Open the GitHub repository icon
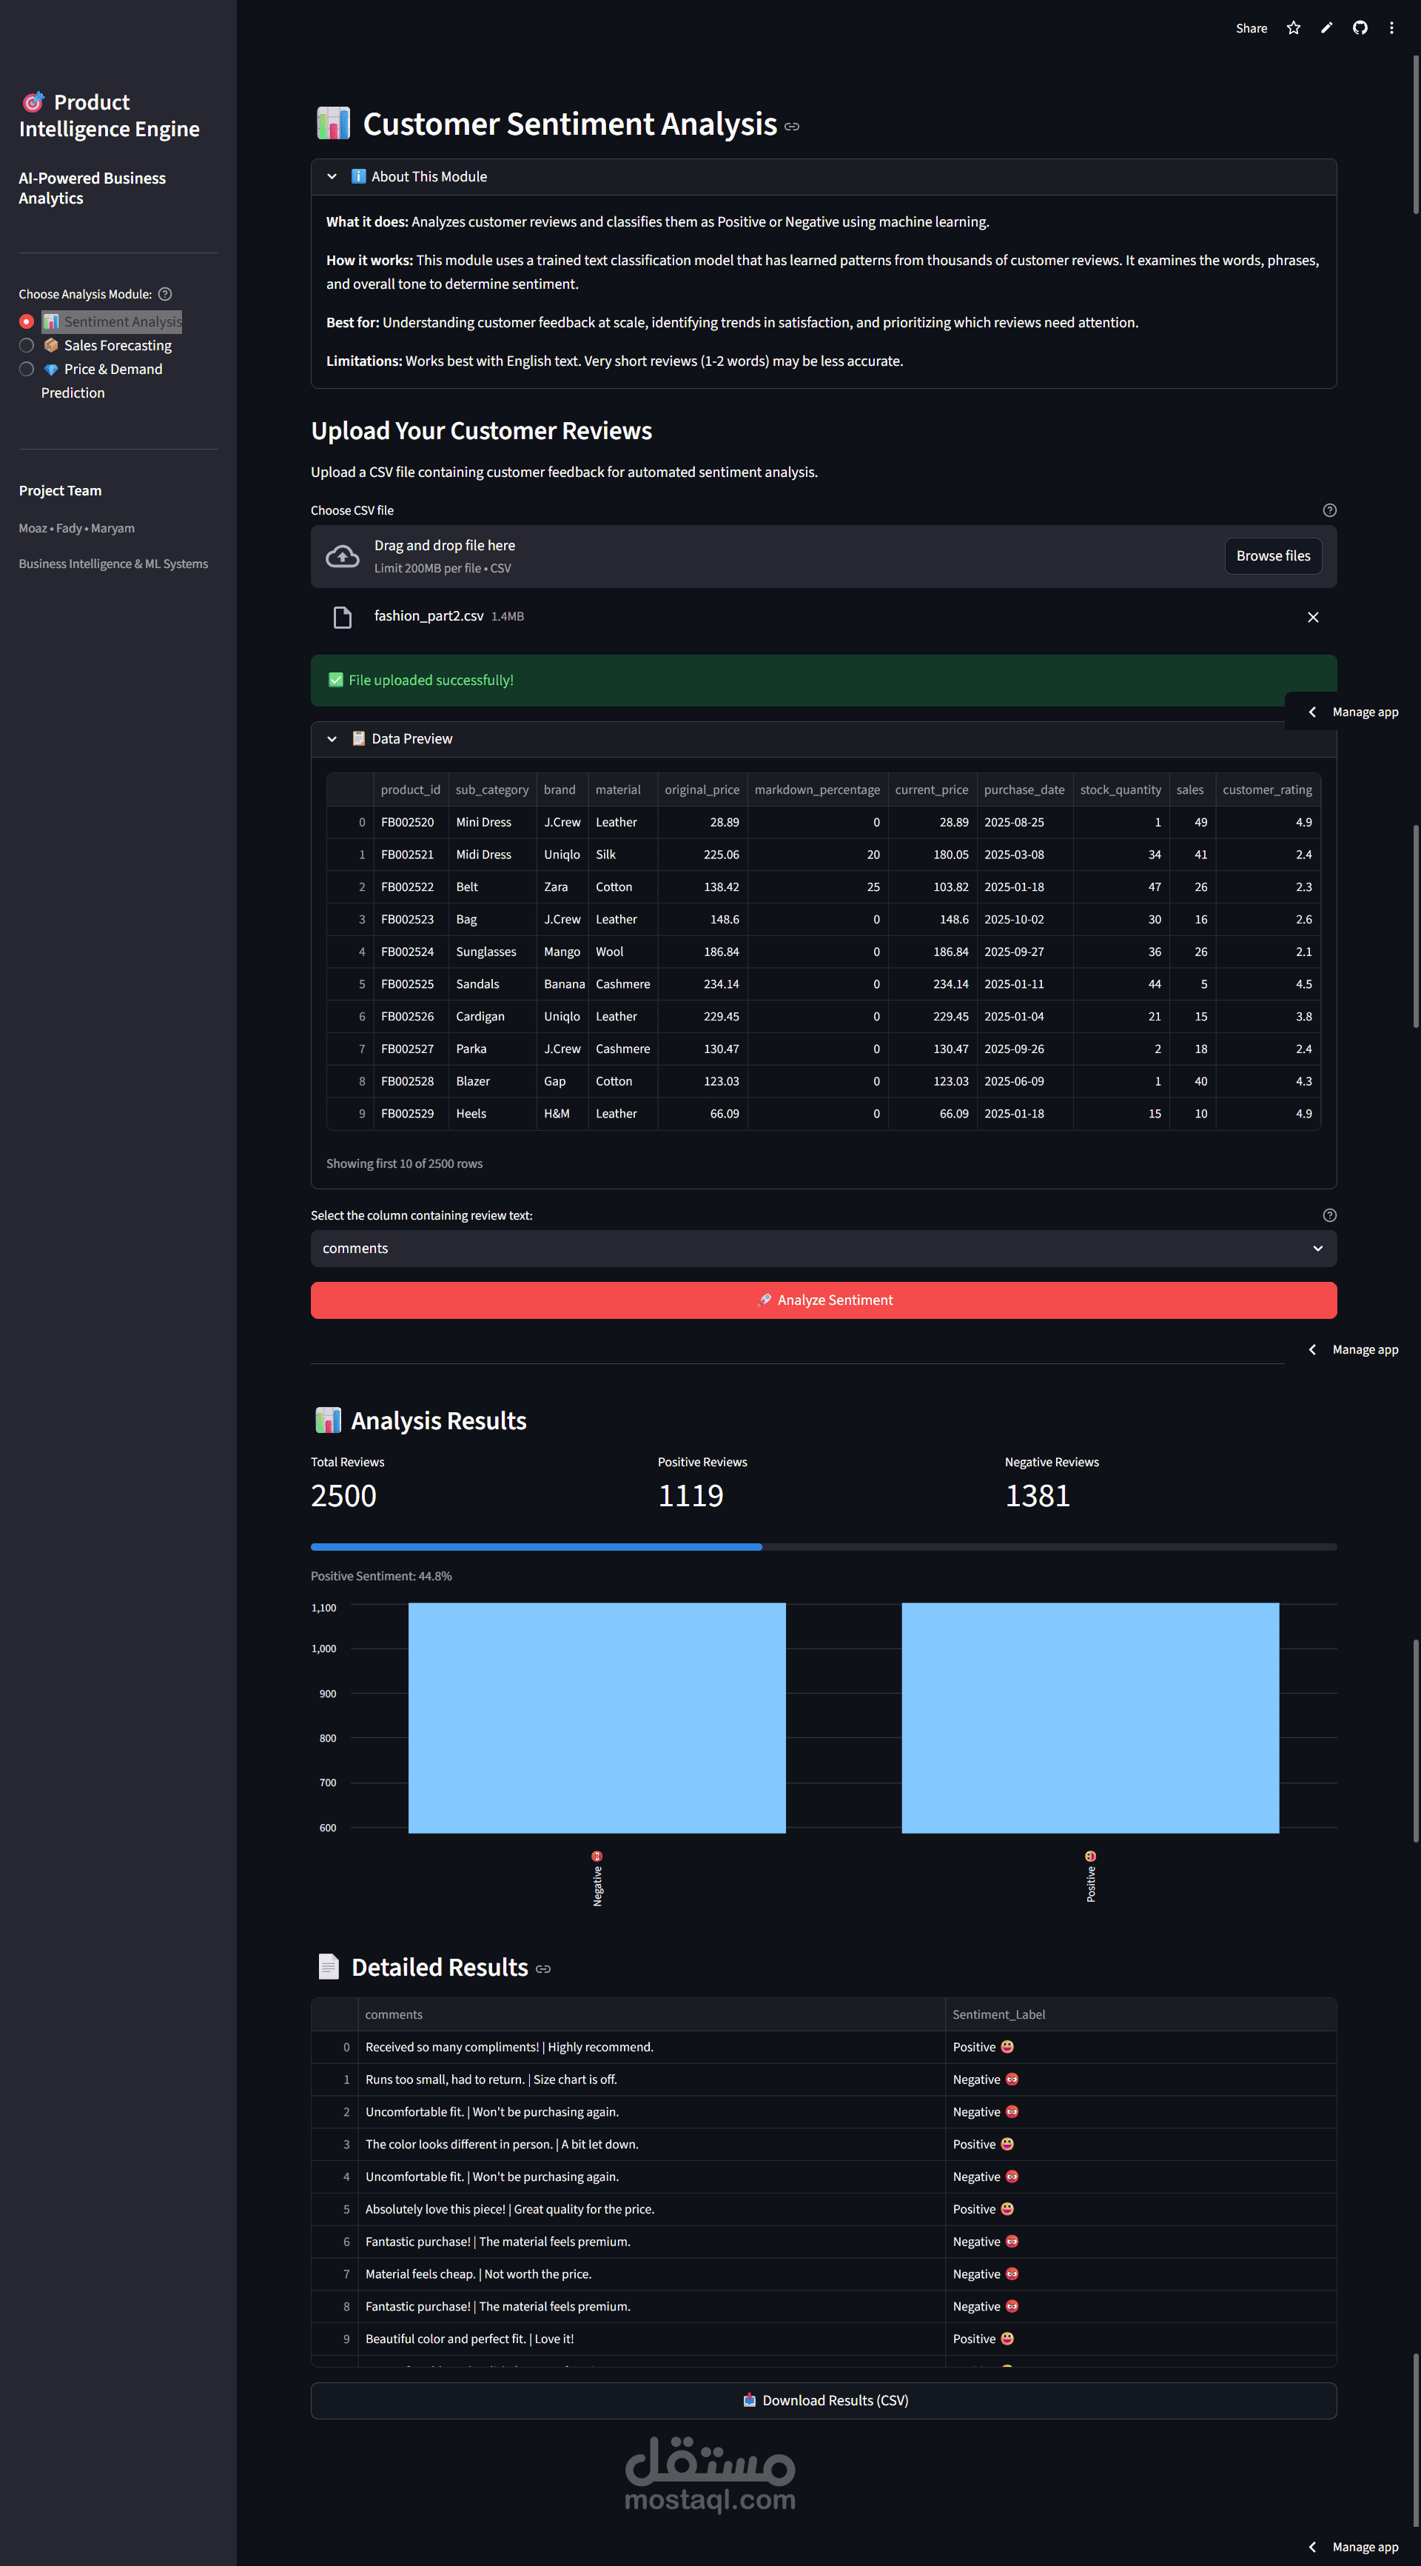The image size is (1421, 2566). [1360, 28]
